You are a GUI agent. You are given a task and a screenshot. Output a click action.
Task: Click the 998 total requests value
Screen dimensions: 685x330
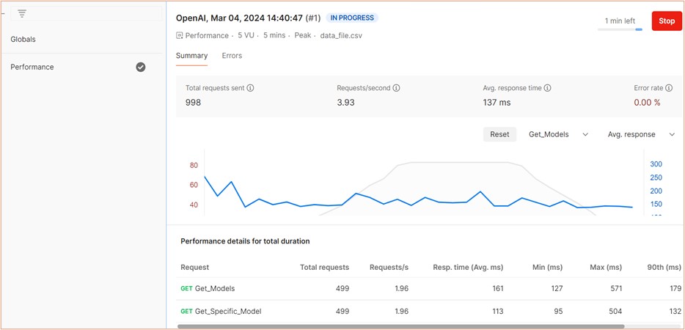pos(193,103)
